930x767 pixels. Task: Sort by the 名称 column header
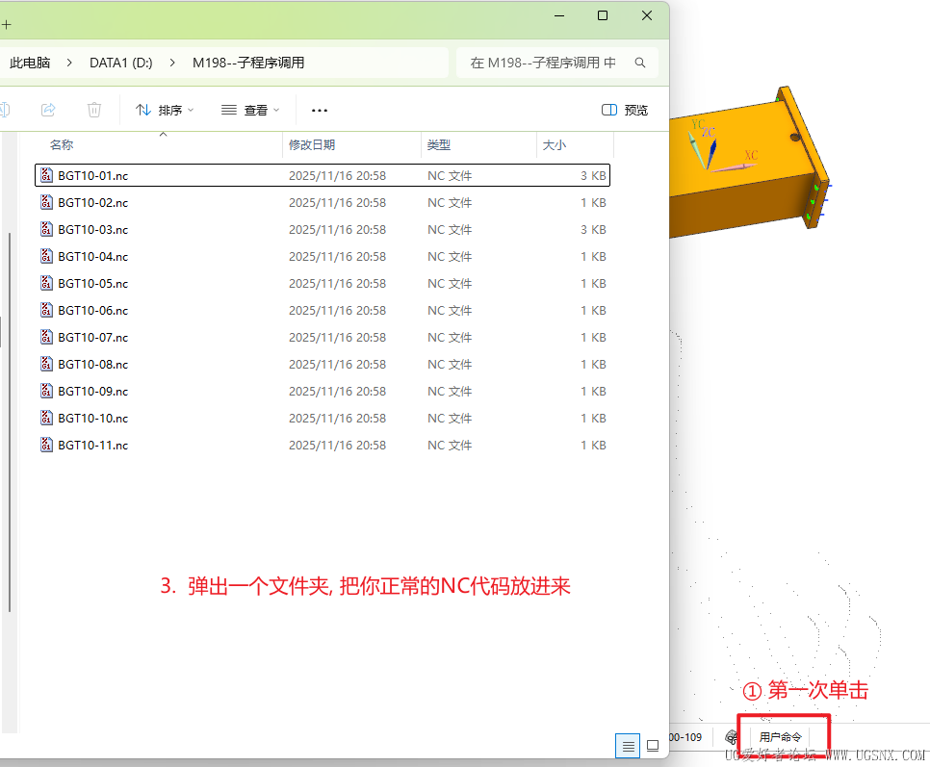62,144
